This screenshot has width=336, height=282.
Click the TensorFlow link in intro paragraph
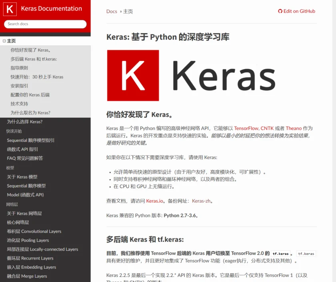pos(246,128)
